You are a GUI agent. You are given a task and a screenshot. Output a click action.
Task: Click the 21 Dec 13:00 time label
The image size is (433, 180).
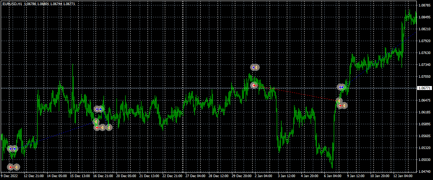149,176
